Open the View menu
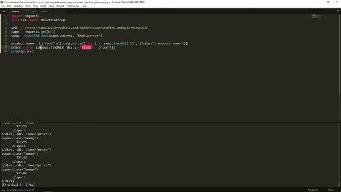 pyautogui.click(x=36, y=6)
